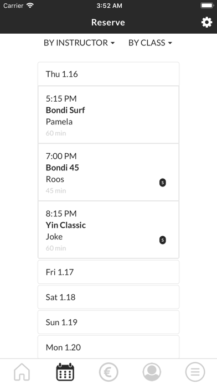Viewport: 217px width, 385px height.
Task: Select the 7:00 PM Bondi 45 class
Action: [x=108, y=172]
